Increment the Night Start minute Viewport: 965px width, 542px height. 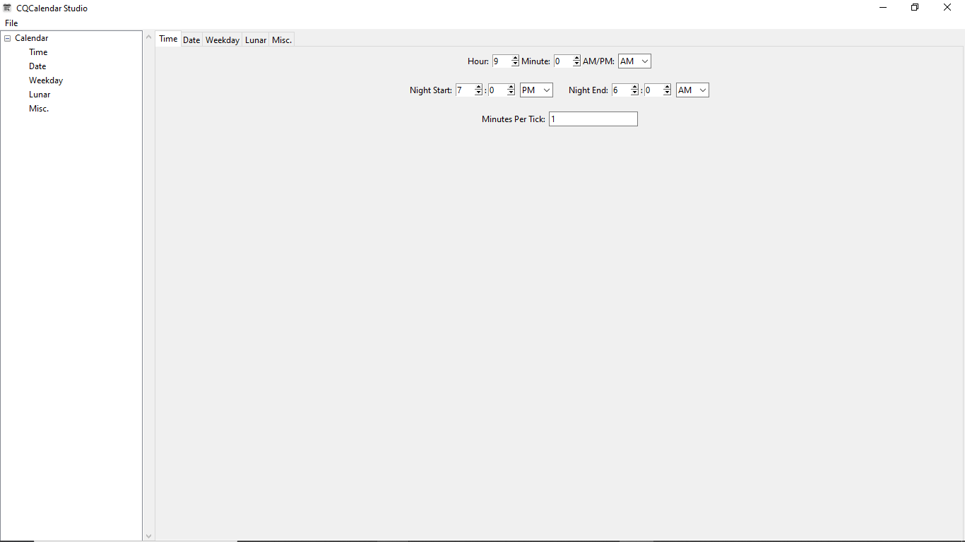tap(511, 88)
